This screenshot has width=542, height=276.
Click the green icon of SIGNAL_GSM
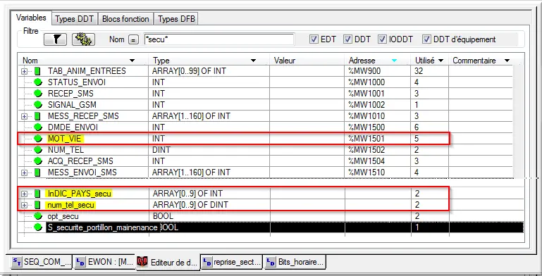coord(37,105)
